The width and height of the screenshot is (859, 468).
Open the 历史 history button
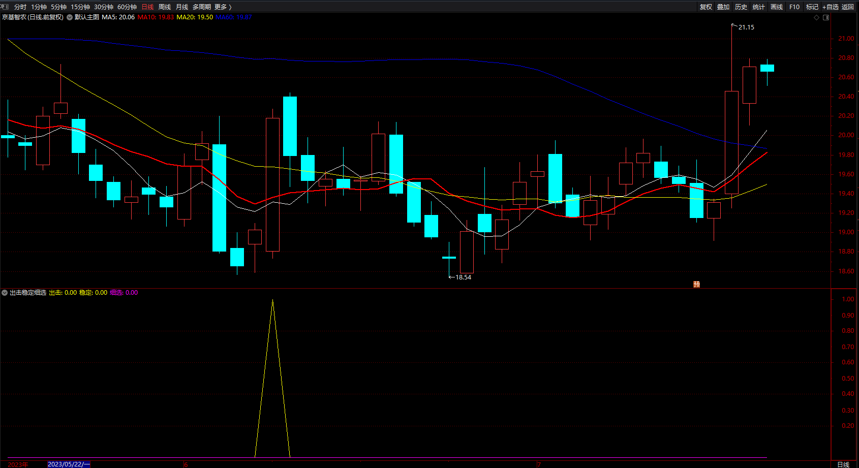(741, 7)
